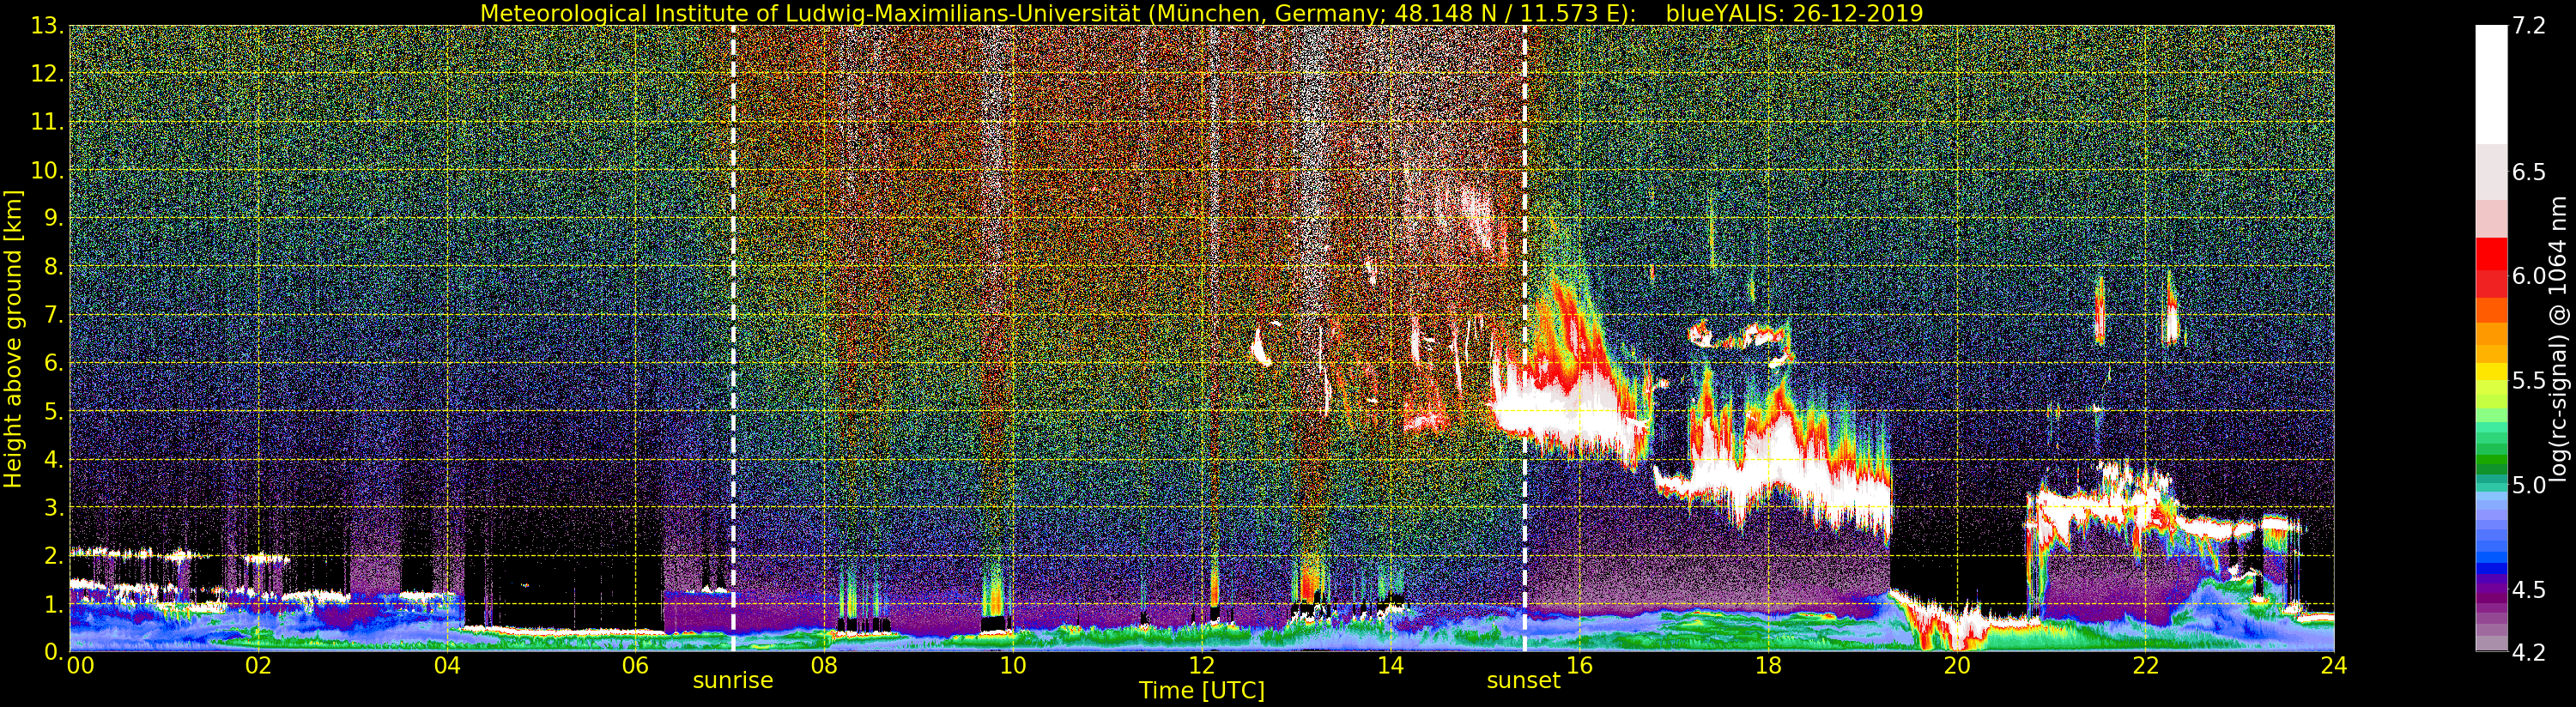The height and width of the screenshot is (707, 2576).
Task: Click the height axis tick label 11.
Action: coord(47,122)
